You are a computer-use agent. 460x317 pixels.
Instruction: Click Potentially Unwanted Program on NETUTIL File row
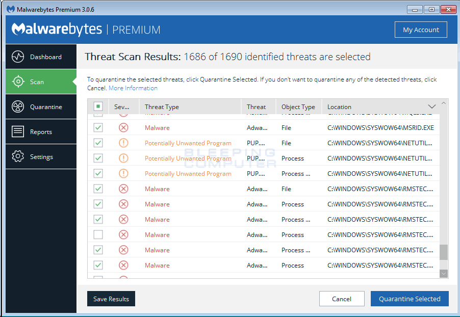click(188, 143)
